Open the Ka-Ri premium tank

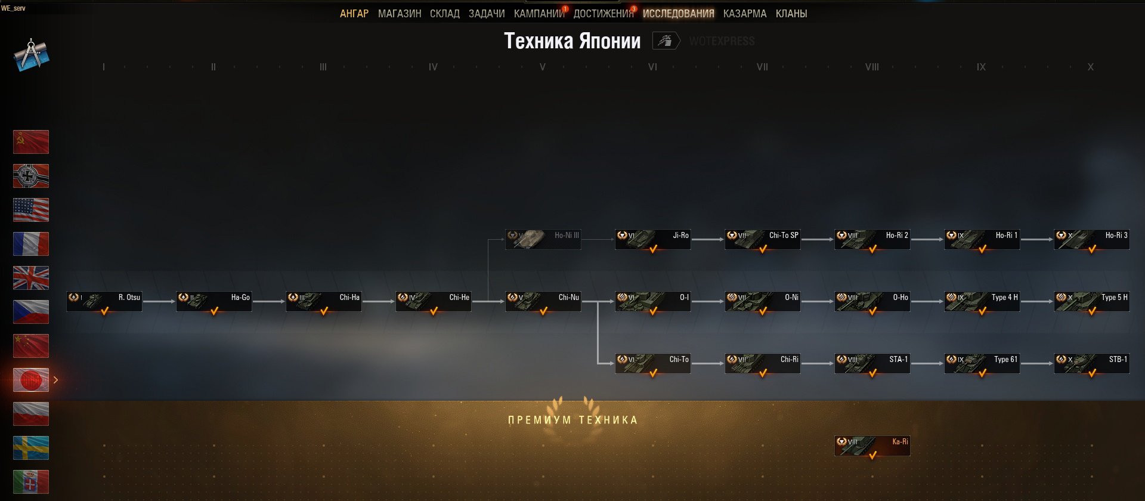(872, 446)
